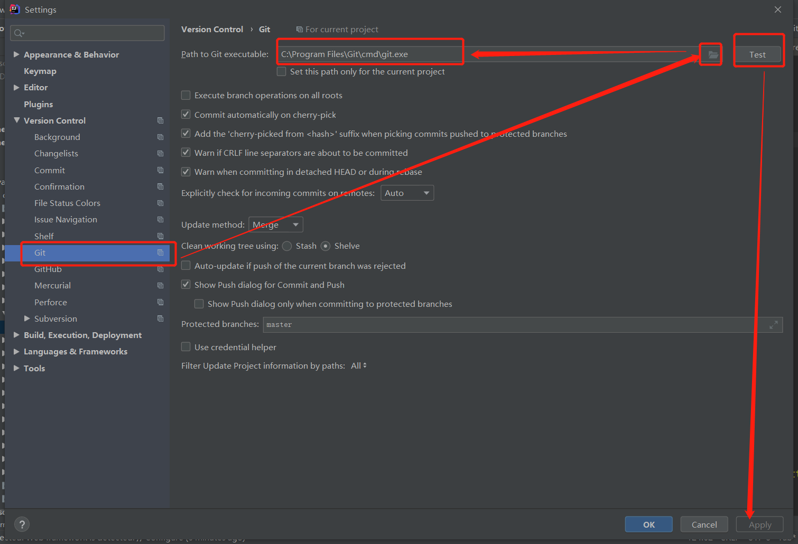The image size is (798, 544).
Task: Enable Execute branch operations on all roots
Action: click(x=185, y=95)
